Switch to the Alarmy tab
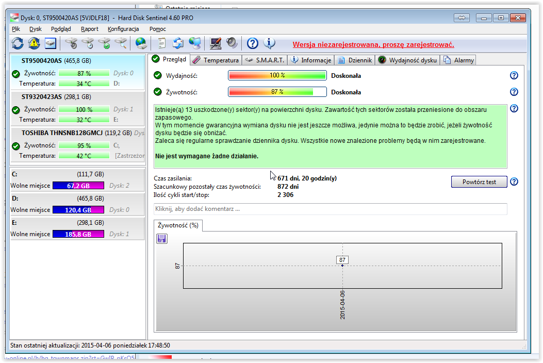 coord(458,60)
